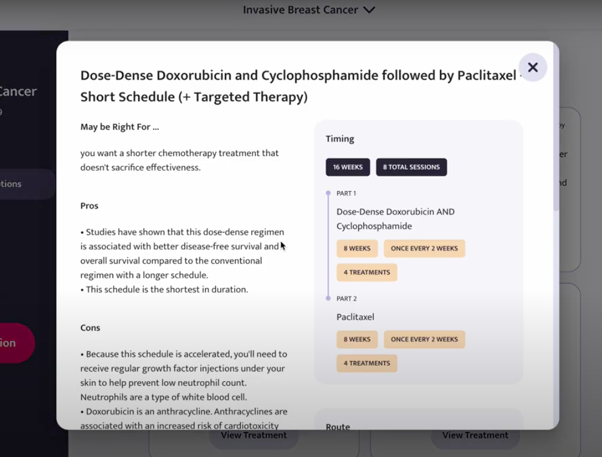This screenshot has height=457, width=602.
Task: Click the Part 2 timeline dot
Action: click(328, 298)
